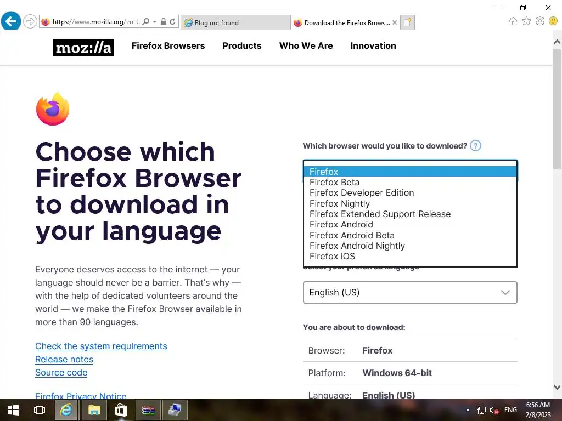Open the Innovation menu

(373, 46)
